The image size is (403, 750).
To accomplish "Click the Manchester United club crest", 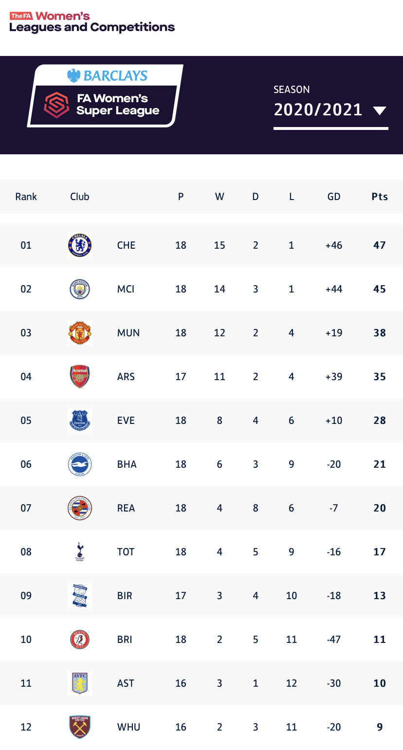I will [x=80, y=333].
